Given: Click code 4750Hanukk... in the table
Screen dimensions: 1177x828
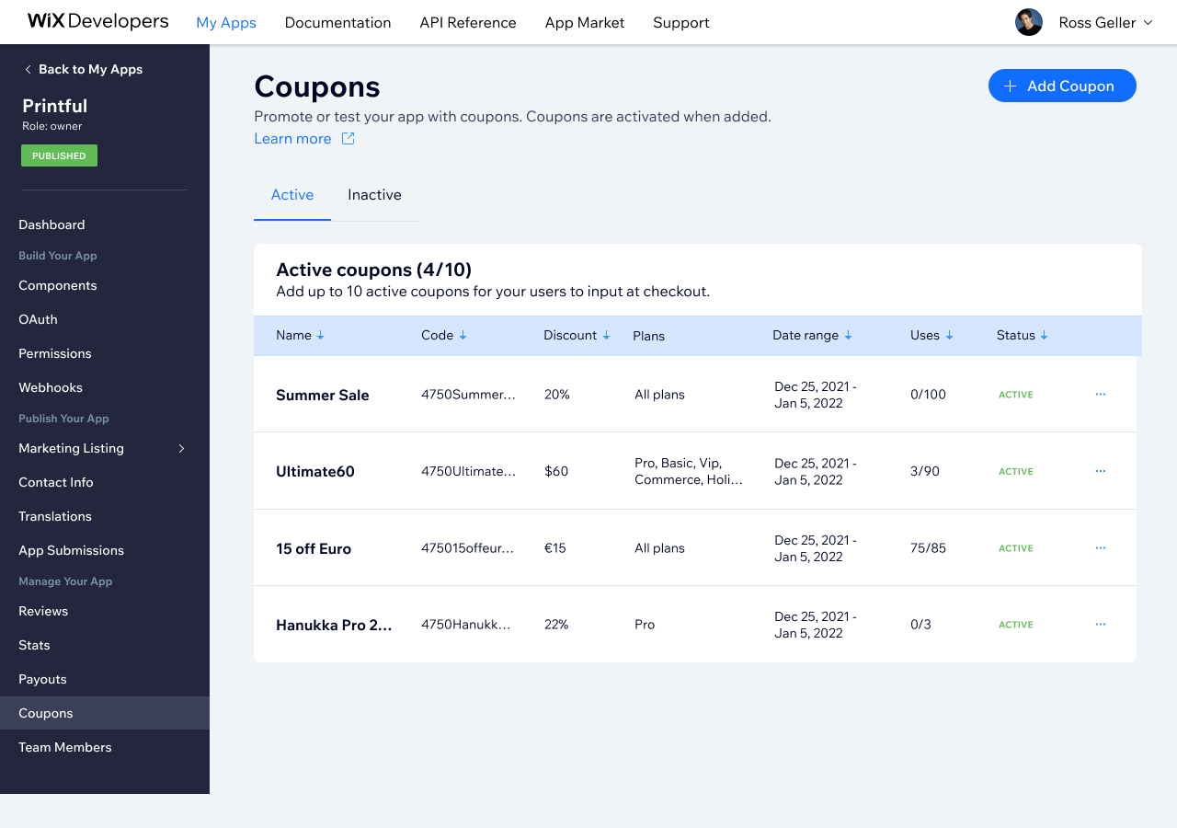Looking at the screenshot, I should pyautogui.click(x=466, y=624).
